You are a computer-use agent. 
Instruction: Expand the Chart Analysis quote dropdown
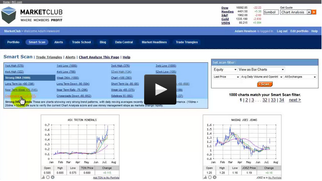(296, 12)
